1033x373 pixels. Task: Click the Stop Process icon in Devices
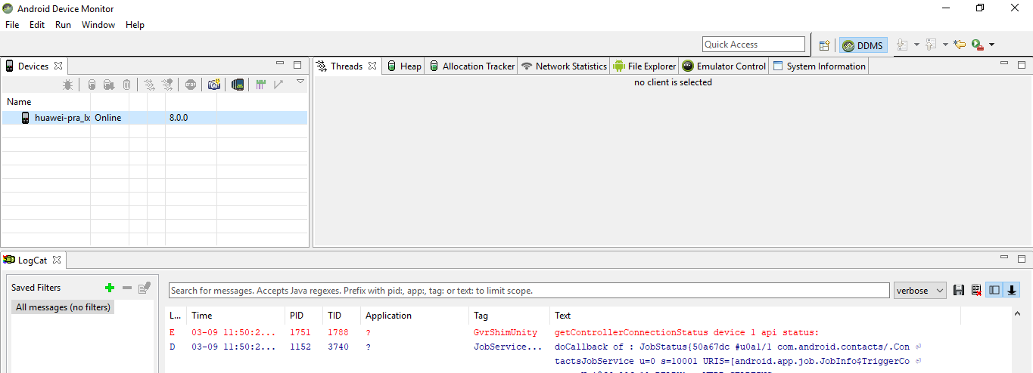pyautogui.click(x=190, y=85)
